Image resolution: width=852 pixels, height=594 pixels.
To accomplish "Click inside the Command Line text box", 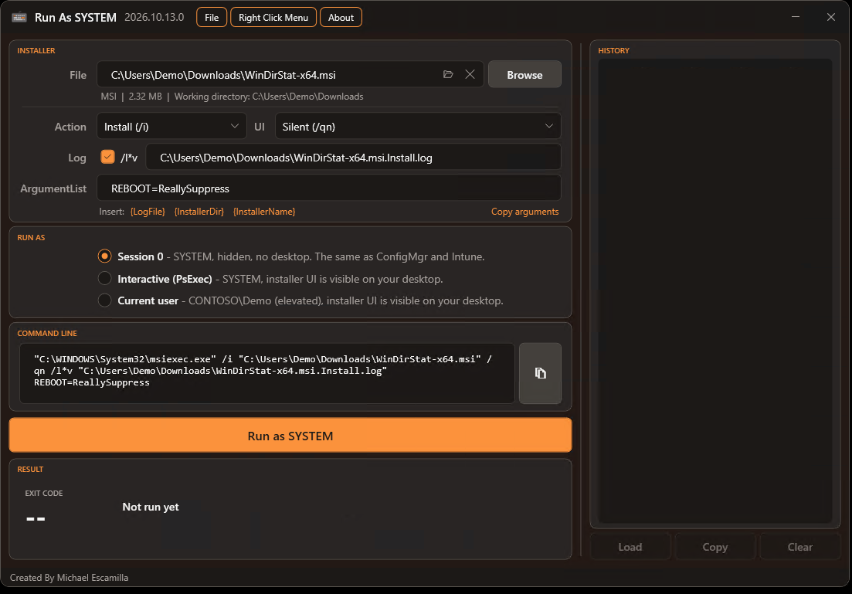I will click(x=267, y=373).
